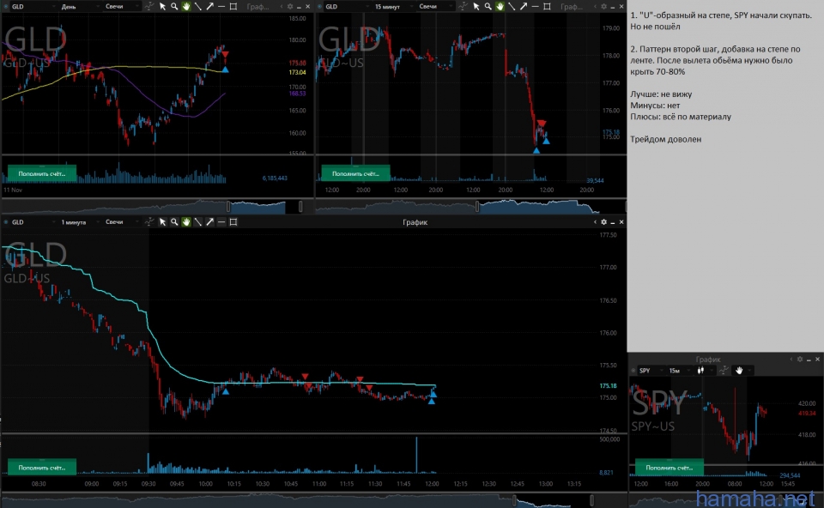Open hand tool dropdown in SPY chart
Screen dimensions: 824x508
point(743,371)
